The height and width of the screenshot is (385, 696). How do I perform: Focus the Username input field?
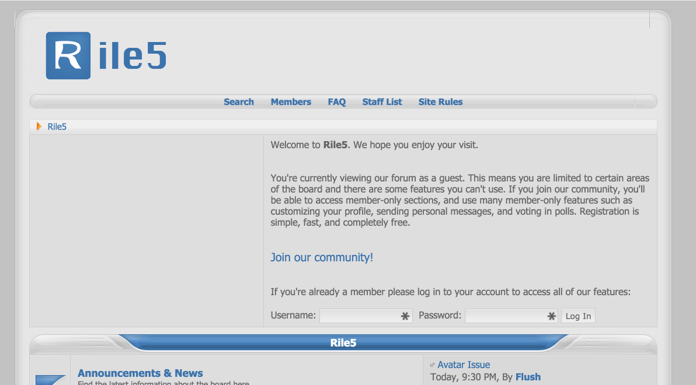point(366,316)
